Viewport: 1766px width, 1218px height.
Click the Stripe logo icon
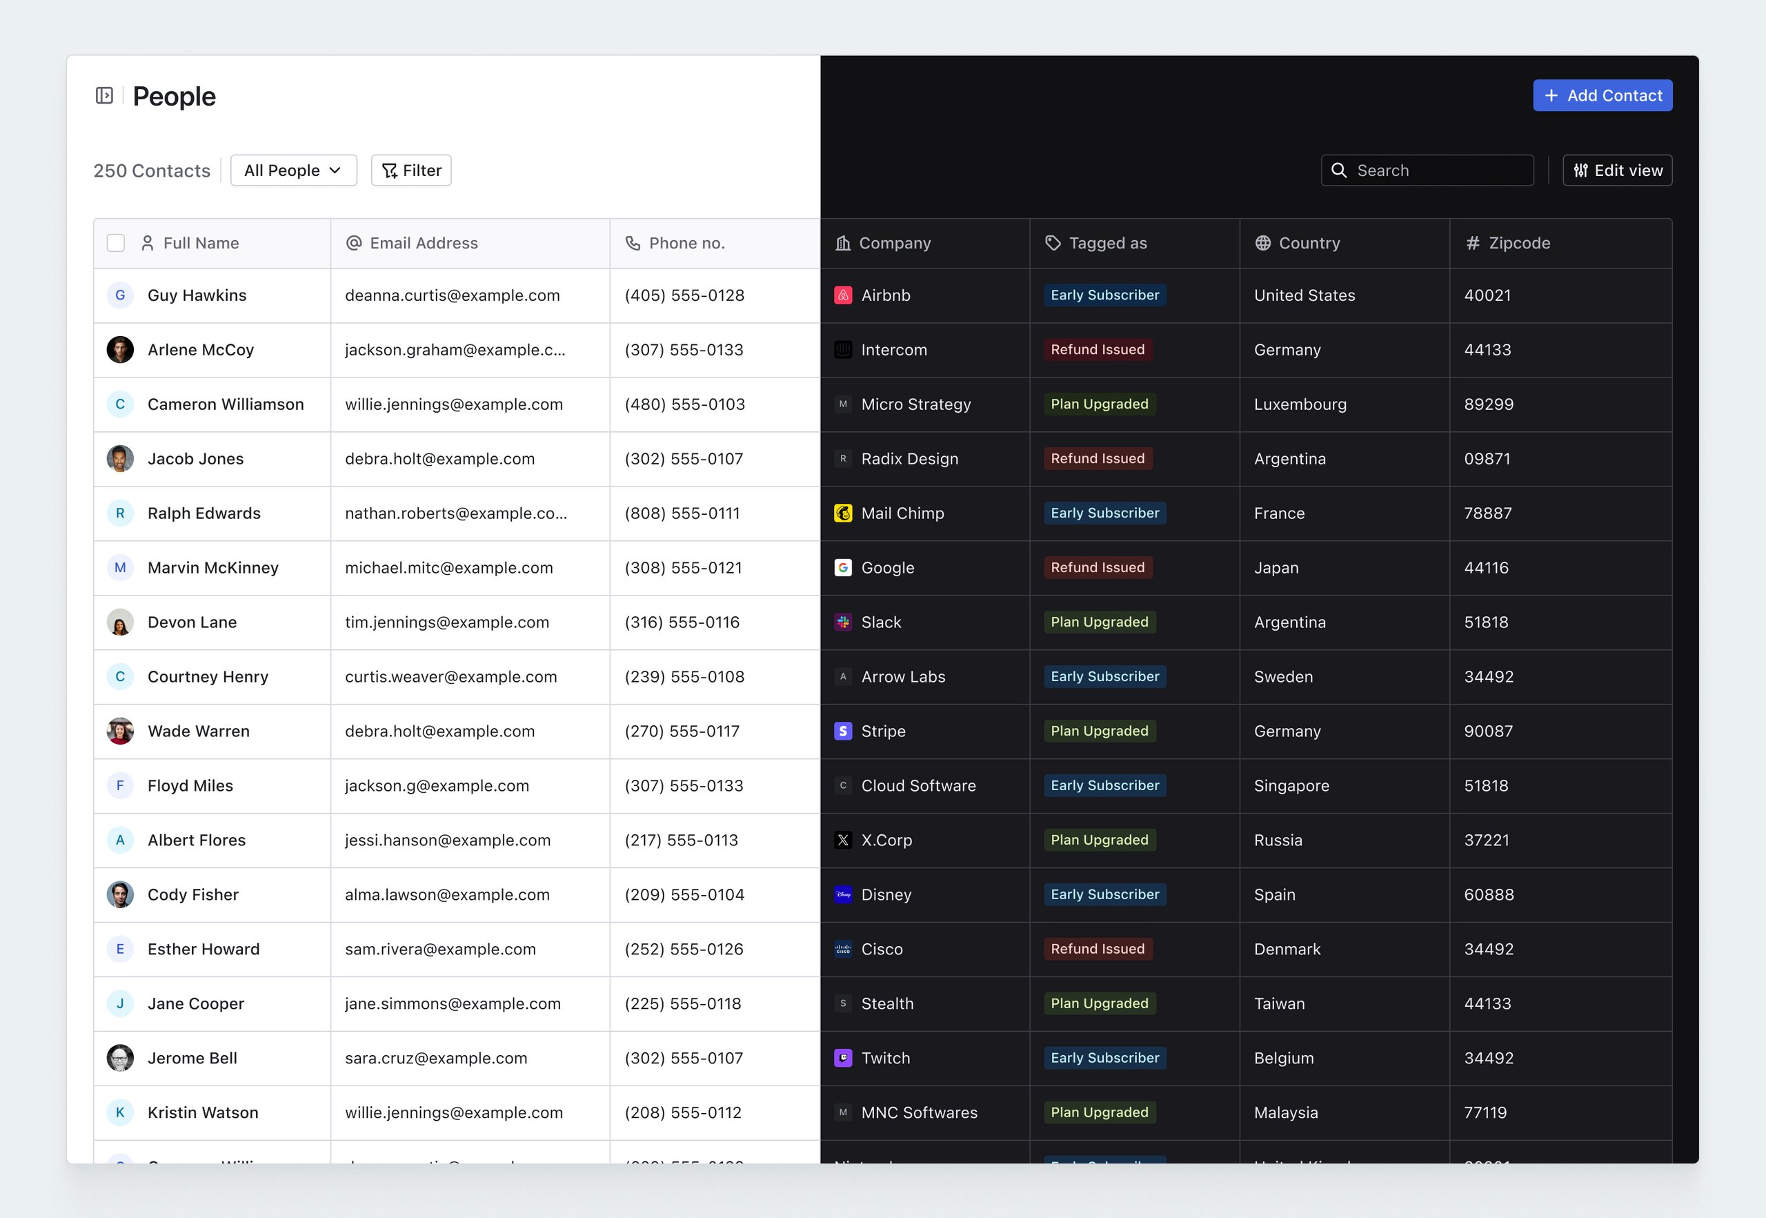(x=843, y=731)
